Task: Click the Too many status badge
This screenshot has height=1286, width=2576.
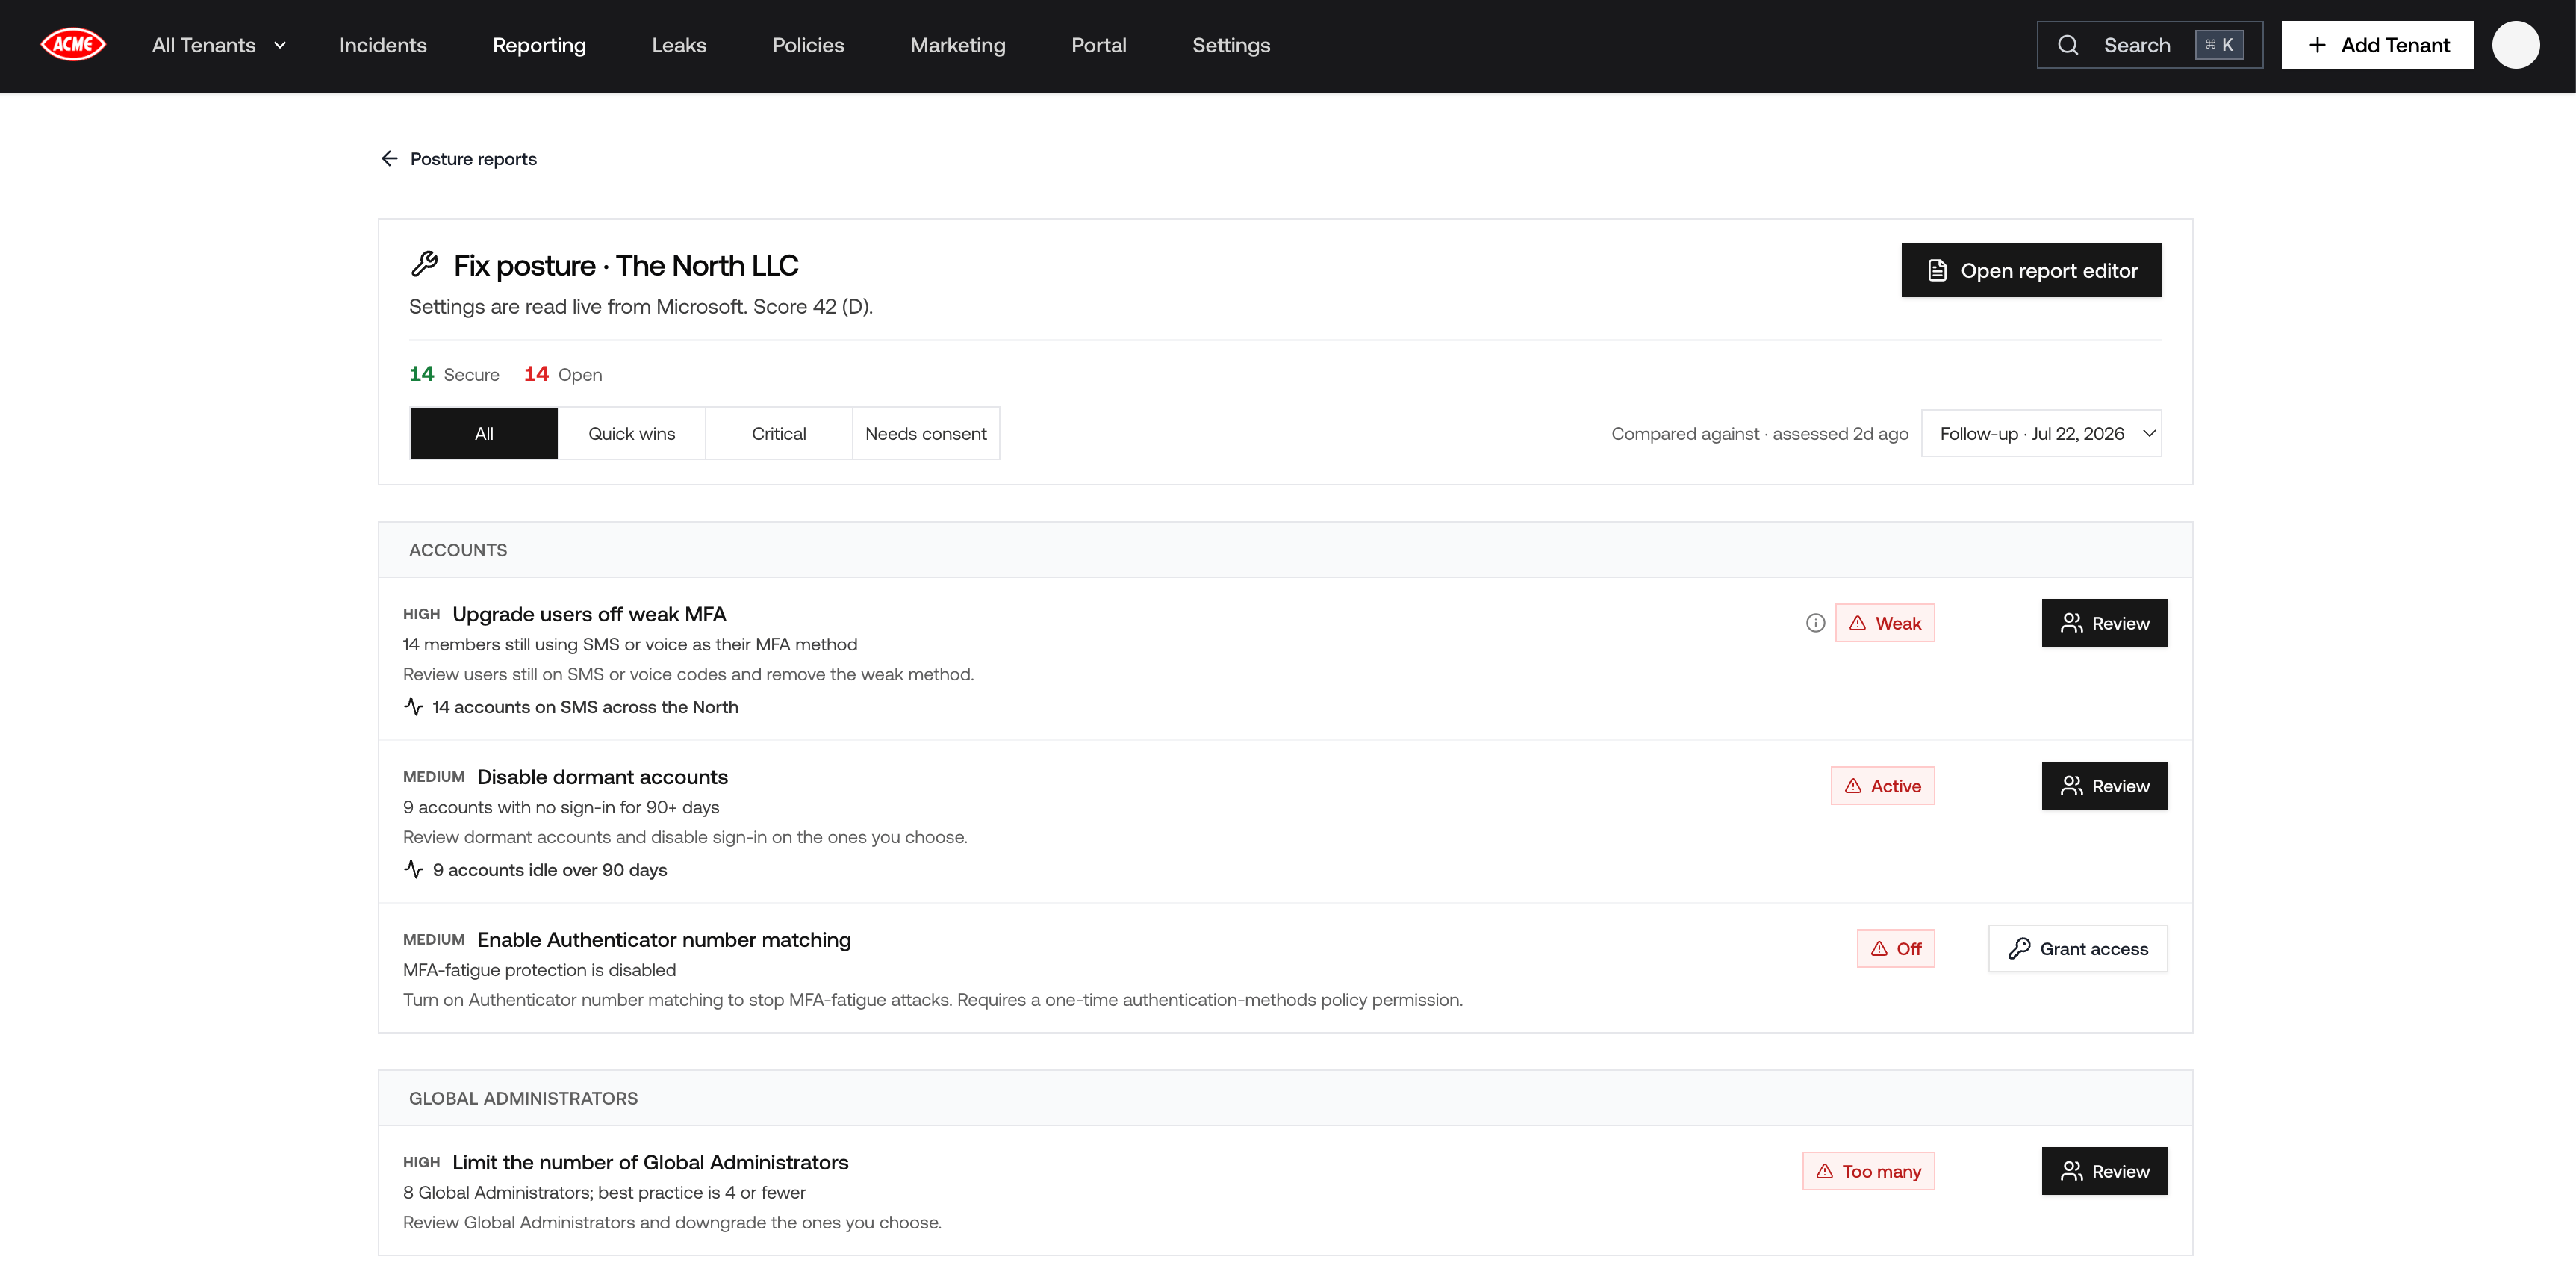Action: coord(1868,1171)
